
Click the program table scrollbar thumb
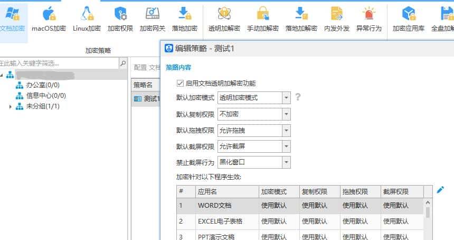[x=428, y=213]
